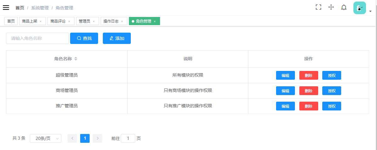The width and height of the screenshot is (377, 150).
Task: Click 授权 for the 商场管理员 role
Action: tap(332, 91)
